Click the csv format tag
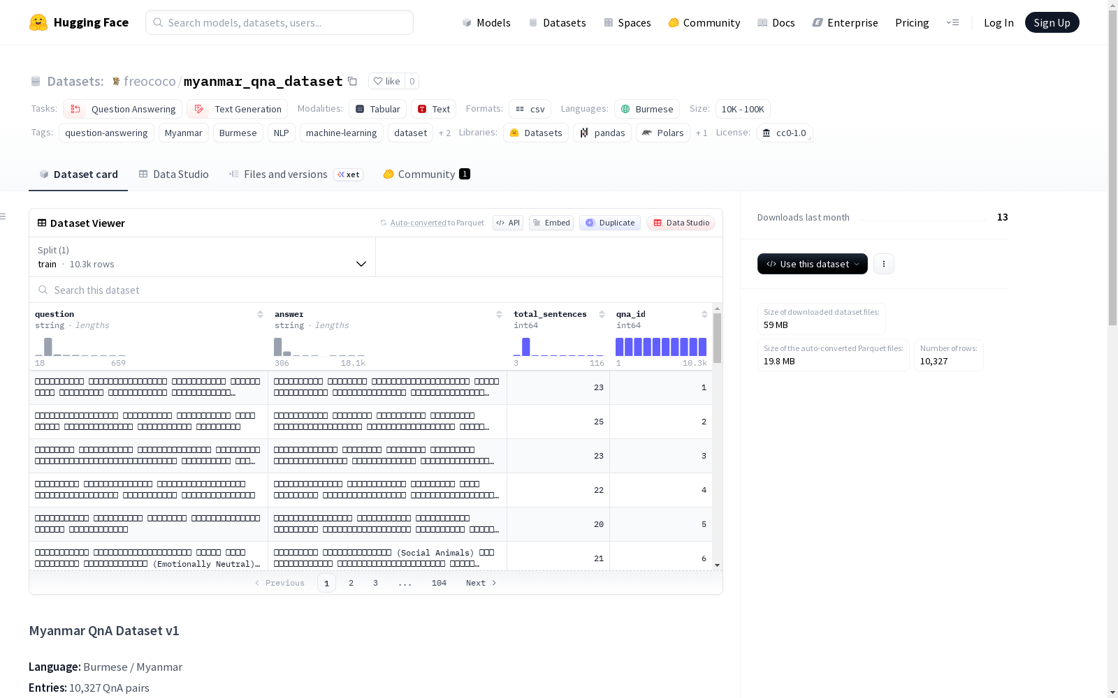1118x698 pixels. click(x=530, y=109)
